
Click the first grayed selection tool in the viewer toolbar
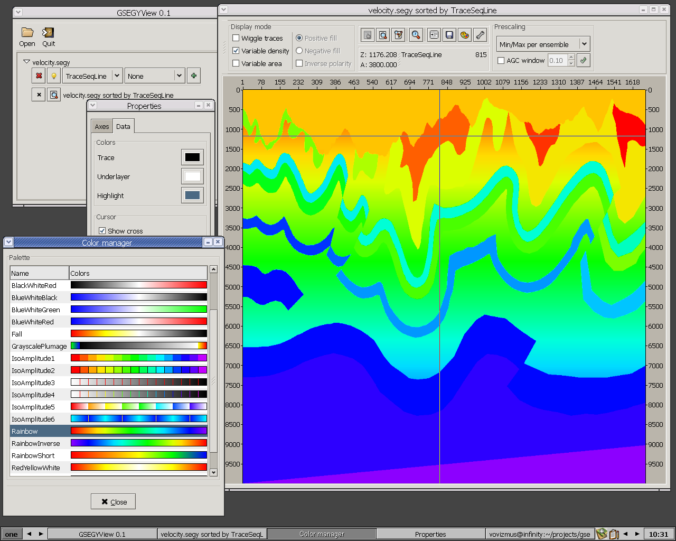[368, 35]
